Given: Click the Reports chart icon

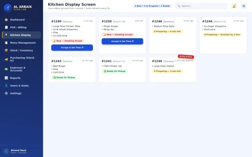Looking at the screenshot, I should (x=6, y=78).
